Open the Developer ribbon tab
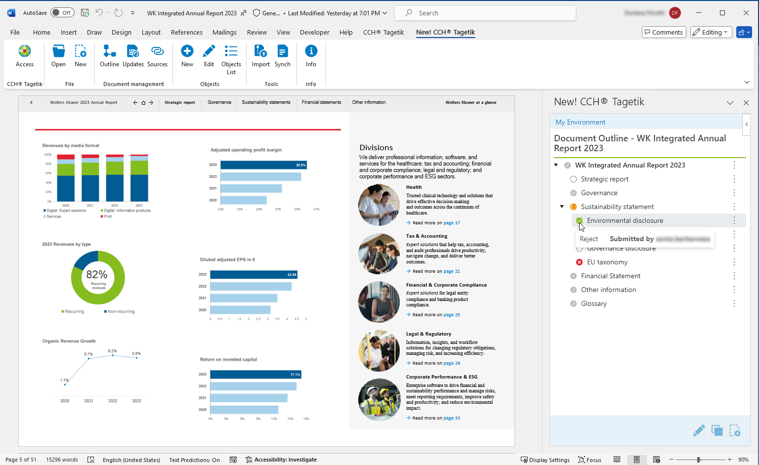 [314, 32]
